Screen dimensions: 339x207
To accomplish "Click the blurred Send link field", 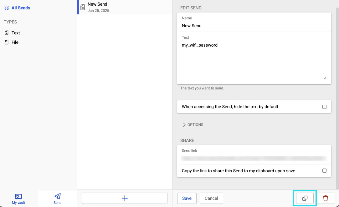I will point(254,159).
